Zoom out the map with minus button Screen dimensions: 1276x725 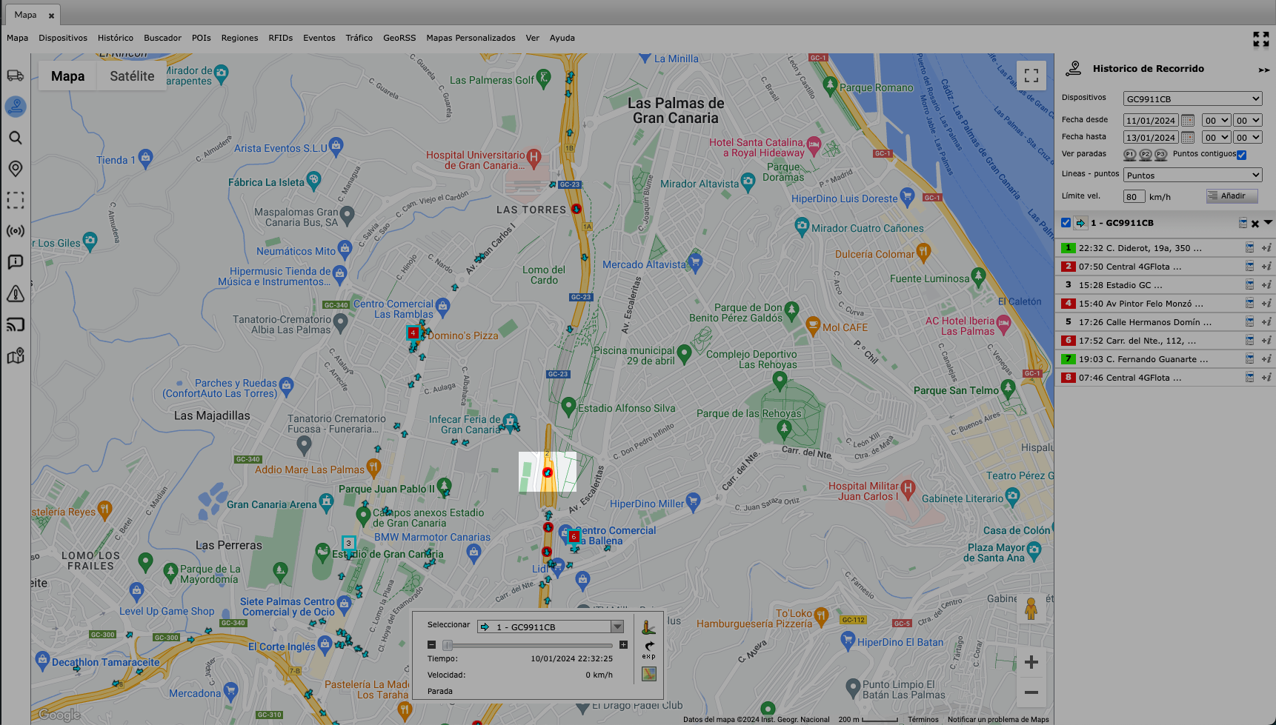(x=1031, y=692)
